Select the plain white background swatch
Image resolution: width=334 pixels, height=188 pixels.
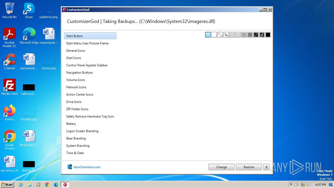click(214, 35)
